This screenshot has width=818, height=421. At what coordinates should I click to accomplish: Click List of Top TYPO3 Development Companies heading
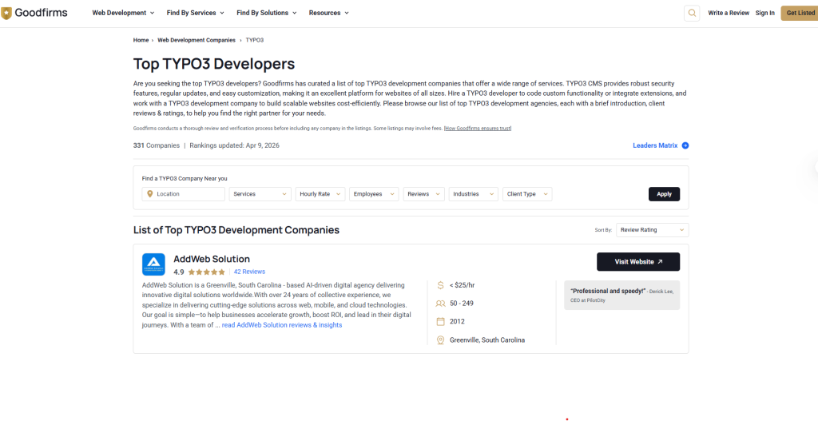click(236, 230)
